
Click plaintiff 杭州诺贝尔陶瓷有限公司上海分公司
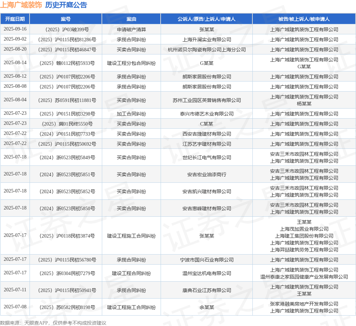207,49
